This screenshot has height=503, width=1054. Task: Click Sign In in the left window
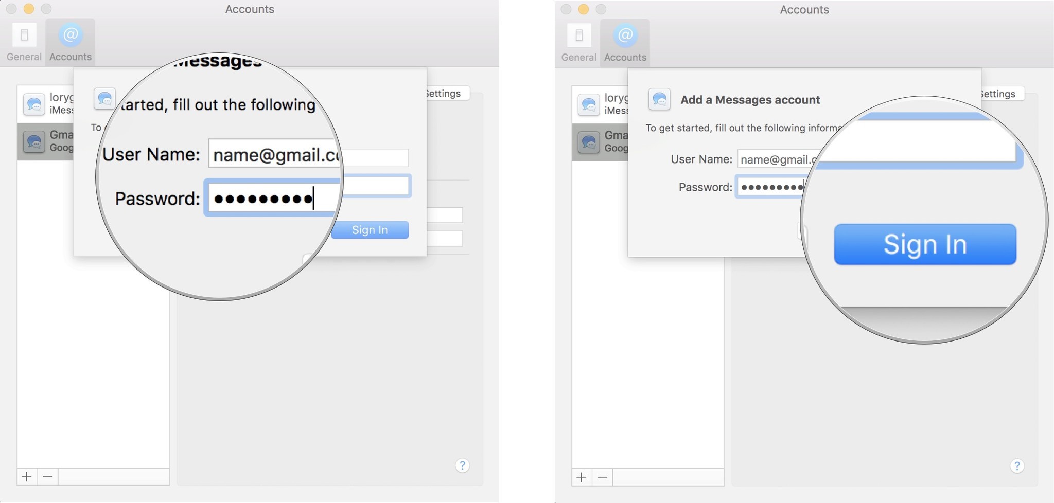tap(370, 230)
